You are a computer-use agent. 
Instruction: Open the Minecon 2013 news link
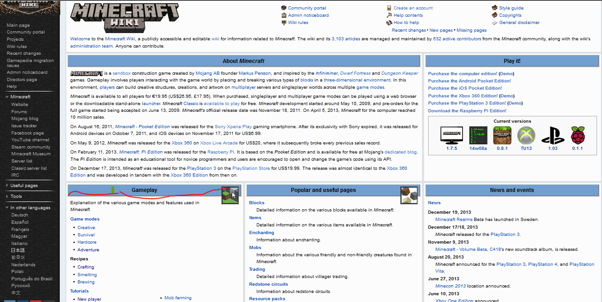point(451,286)
